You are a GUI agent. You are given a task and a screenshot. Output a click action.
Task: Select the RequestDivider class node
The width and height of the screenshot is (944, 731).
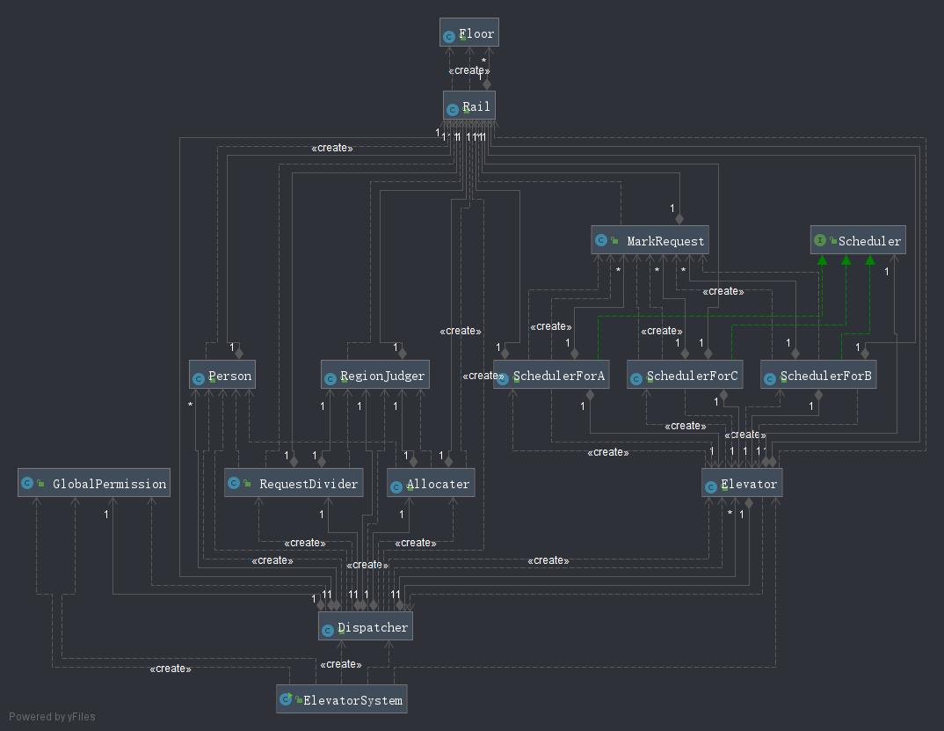(x=294, y=483)
